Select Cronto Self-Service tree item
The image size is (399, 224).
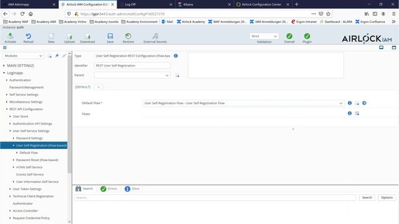point(30,174)
